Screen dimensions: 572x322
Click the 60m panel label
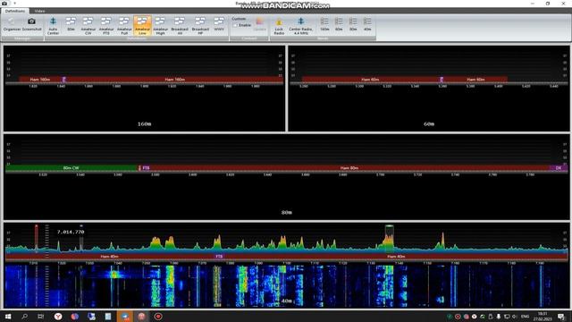[429, 124]
